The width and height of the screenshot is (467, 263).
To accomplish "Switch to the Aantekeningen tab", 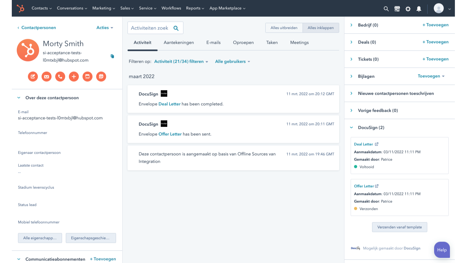I will tap(179, 43).
